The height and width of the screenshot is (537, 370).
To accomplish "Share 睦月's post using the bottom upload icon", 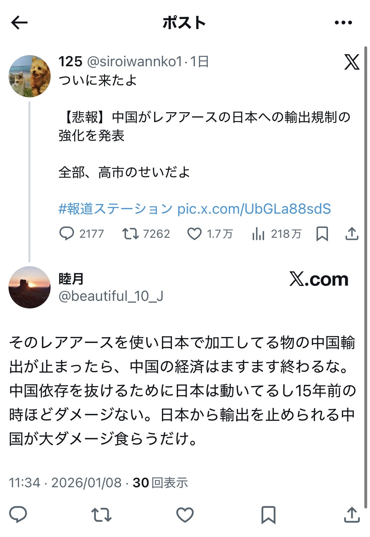I will [x=352, y=514].
